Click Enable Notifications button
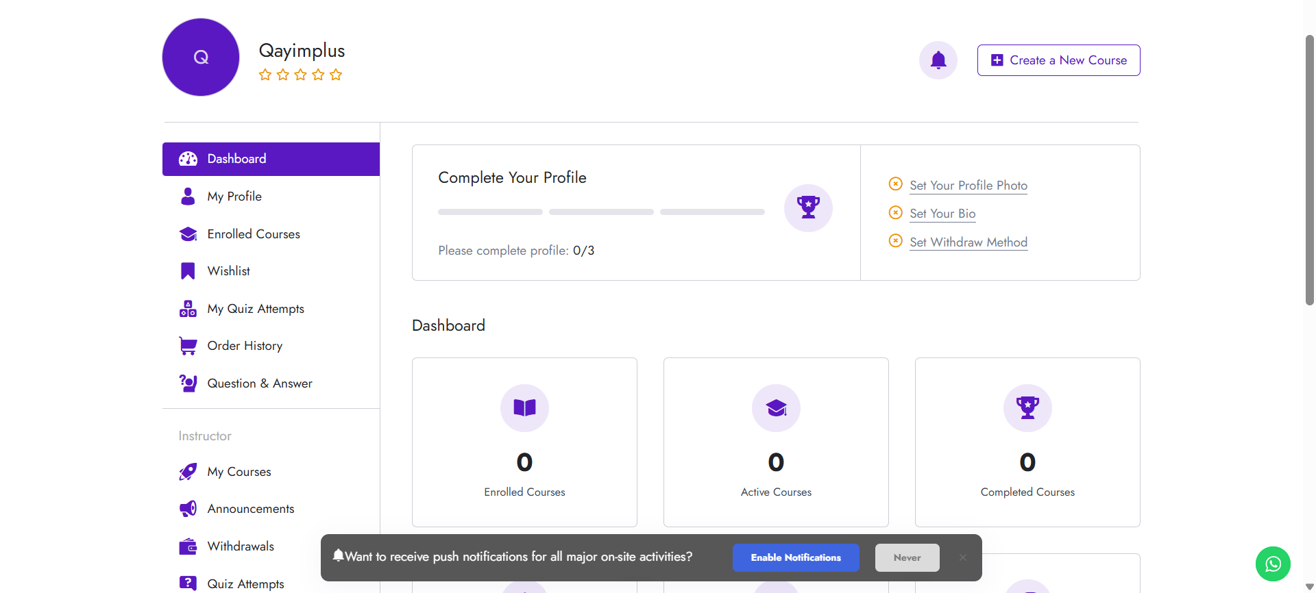1316x593 pixels. pyautogui.click(x=795, y=557)
